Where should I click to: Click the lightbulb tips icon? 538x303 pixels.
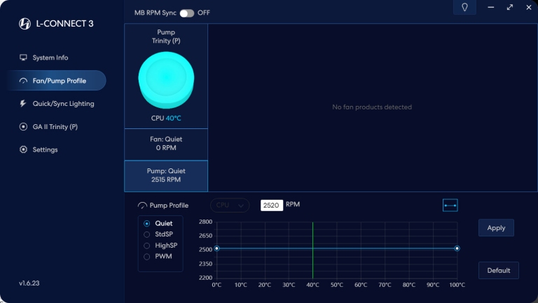(x=464, y=7)
